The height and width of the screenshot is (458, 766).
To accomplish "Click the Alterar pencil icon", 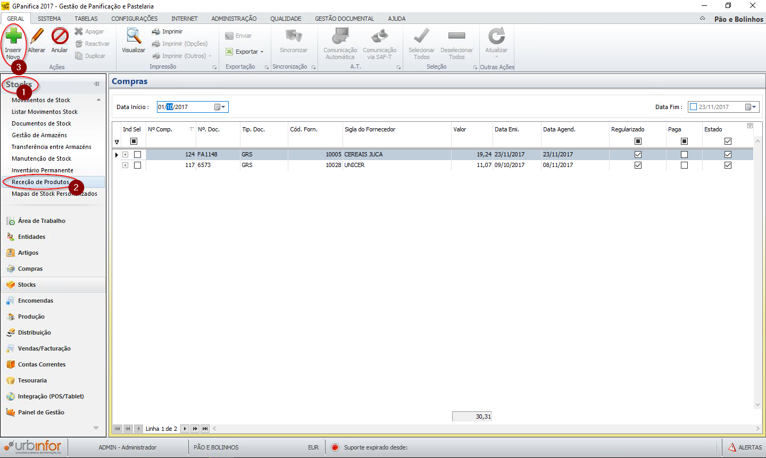I will point(37,36).
